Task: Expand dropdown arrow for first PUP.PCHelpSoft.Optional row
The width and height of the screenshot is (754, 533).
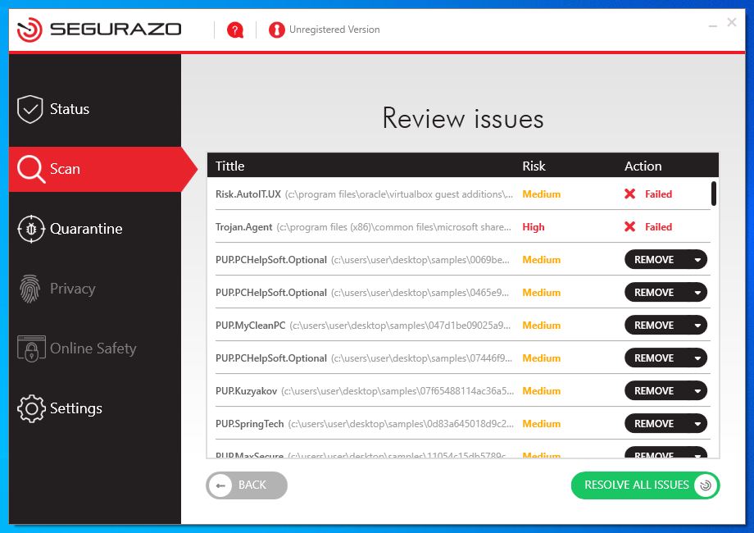Action: pos(697,260)
